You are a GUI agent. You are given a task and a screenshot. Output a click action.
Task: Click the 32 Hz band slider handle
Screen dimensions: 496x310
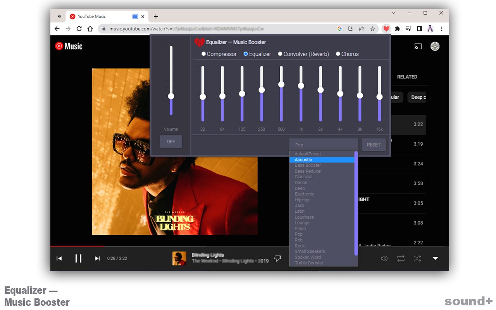(x=203, y=97)
